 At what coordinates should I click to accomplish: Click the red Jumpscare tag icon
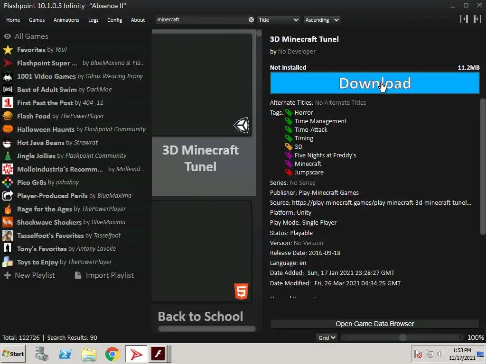[x=289, y=173]
